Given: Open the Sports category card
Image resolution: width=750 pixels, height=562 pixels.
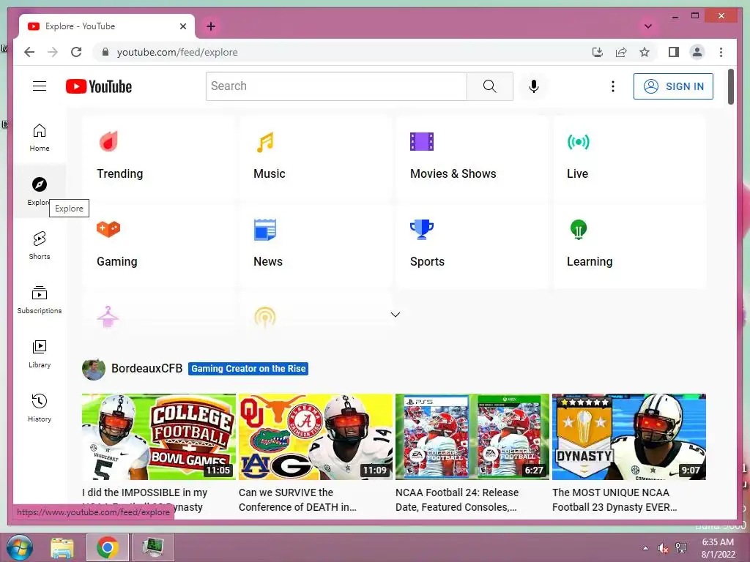Looking at the screenshot, I should coord(472,246).
